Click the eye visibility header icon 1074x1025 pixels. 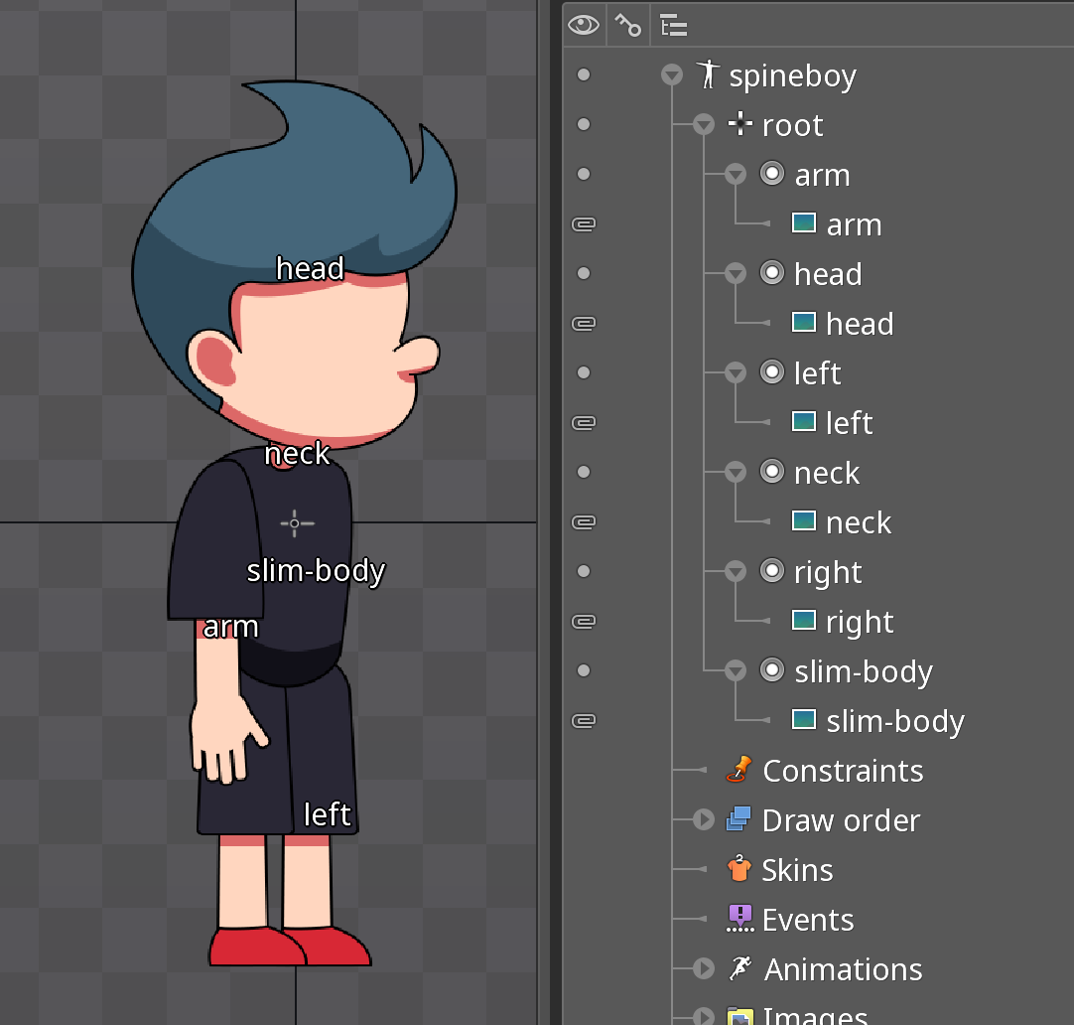(584, 26)
